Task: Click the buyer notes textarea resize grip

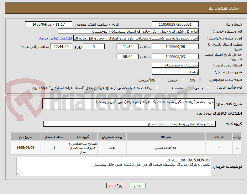Action: point(18,175)
